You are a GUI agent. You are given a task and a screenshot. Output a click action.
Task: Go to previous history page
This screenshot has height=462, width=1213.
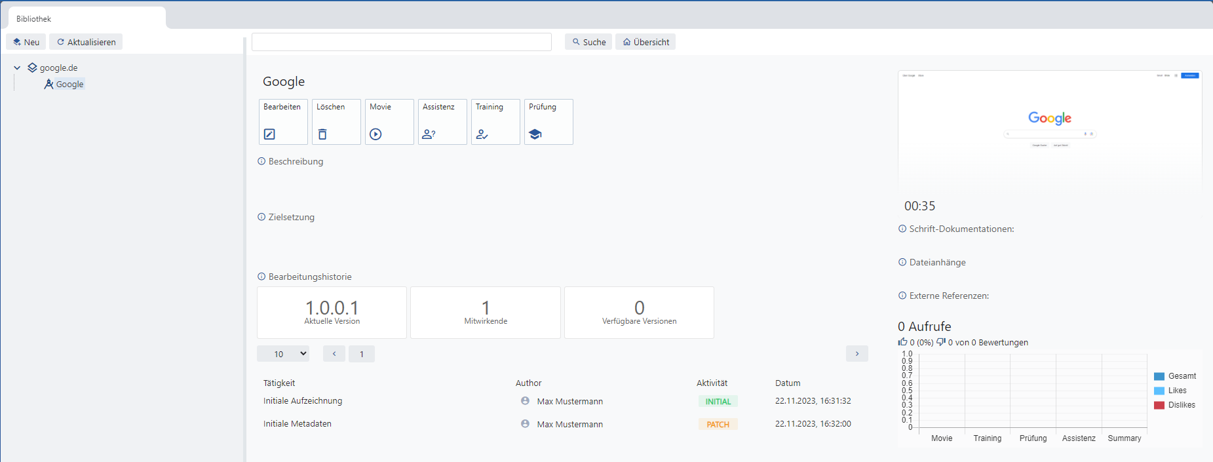click(334, 354)
